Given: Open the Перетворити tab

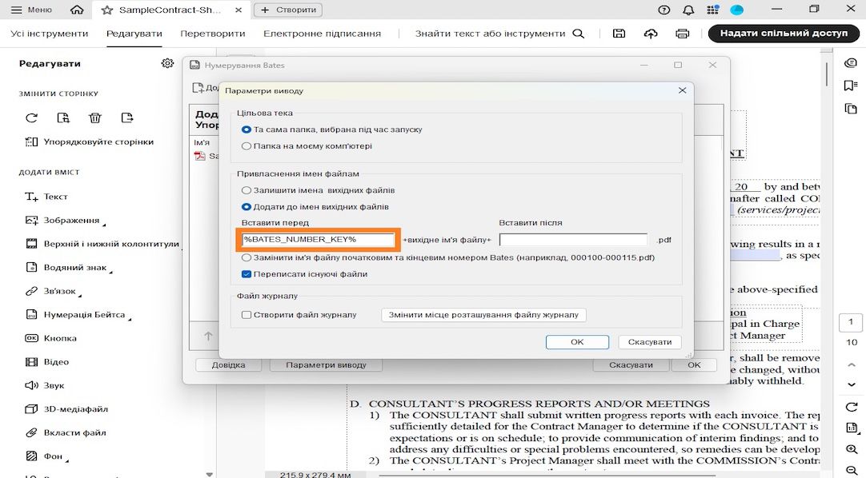Looking at the screenshot, I should [213, 34].
